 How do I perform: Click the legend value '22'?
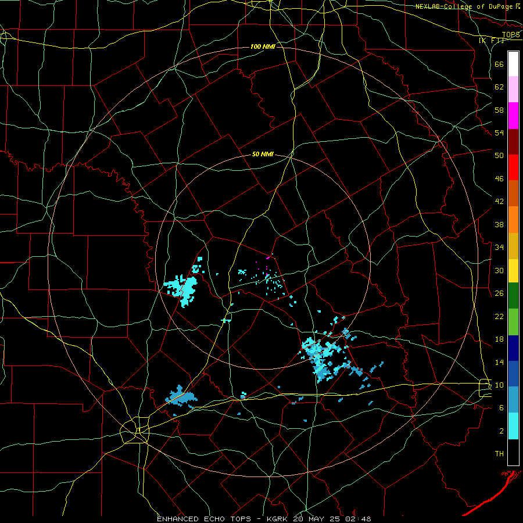coord(499,316)
